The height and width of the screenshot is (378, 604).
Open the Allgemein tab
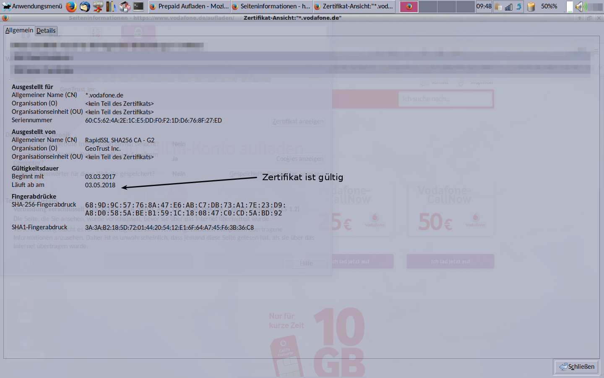[19, 30]
